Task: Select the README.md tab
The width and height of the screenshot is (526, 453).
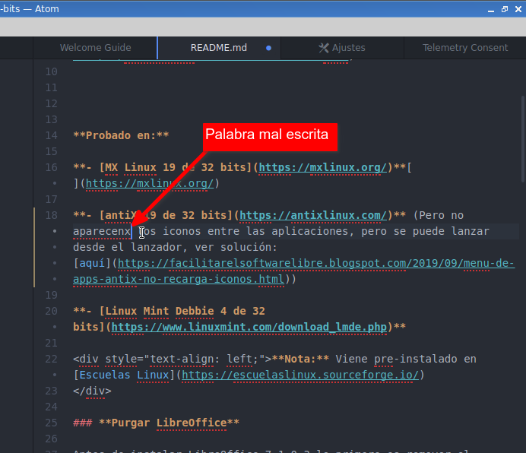Action: coord(219,48)
